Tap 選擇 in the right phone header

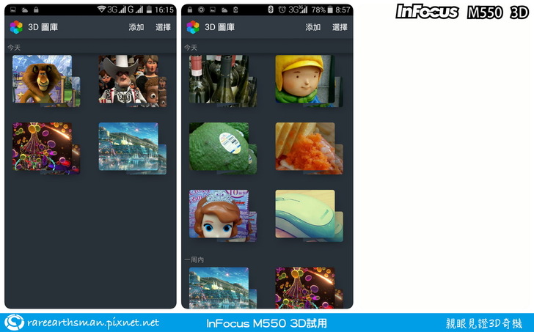point(340,27)
